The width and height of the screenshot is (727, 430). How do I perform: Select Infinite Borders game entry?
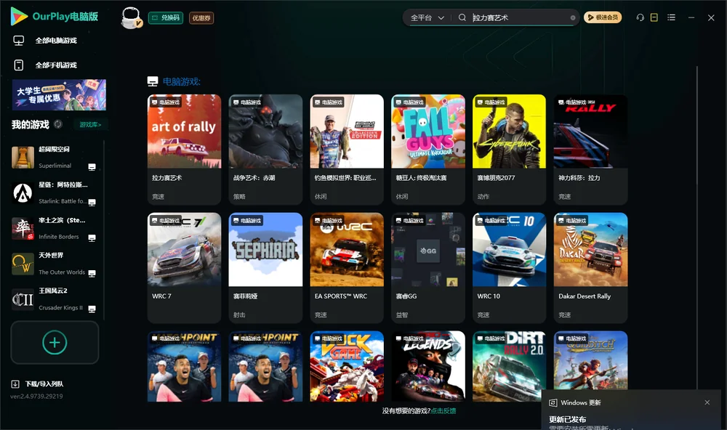click(x=55, y=228)
